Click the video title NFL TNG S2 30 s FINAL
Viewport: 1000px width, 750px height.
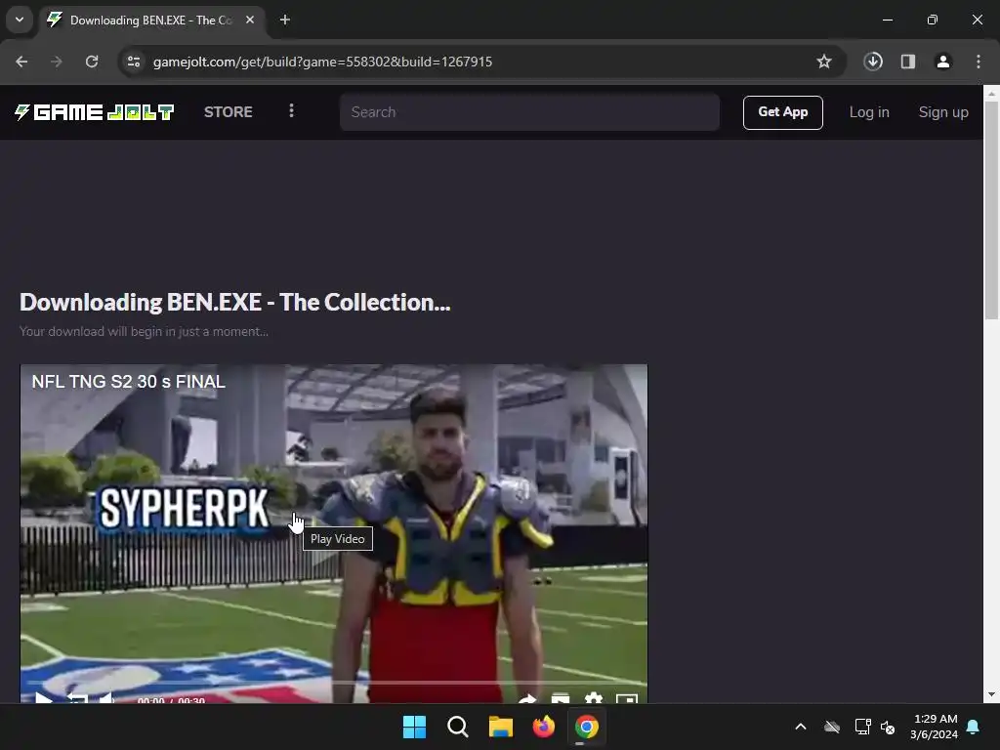click(129, 382)
